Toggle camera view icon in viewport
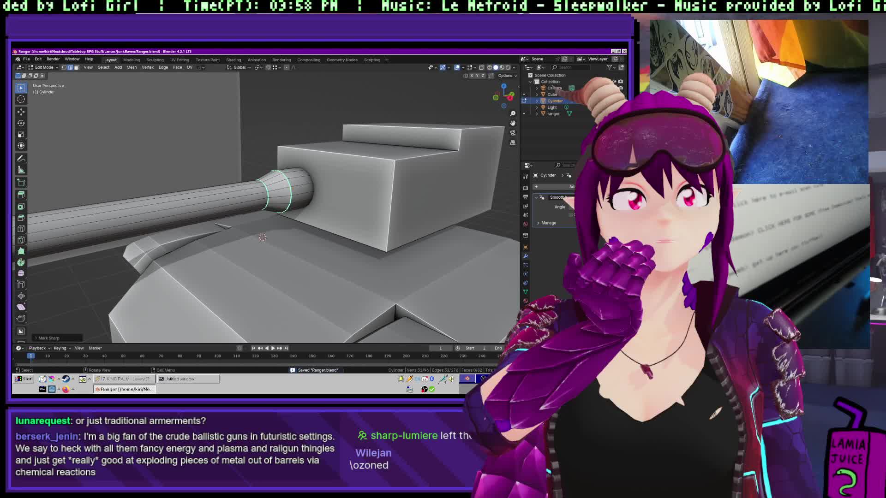The image size is (886, 498). (x=513, y=133)
